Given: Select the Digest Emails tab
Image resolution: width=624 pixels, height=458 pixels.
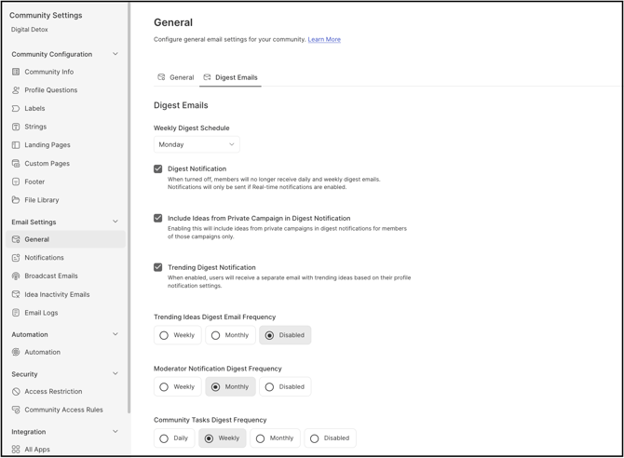Looking at the screenshot, I should [x=231, y=77].
